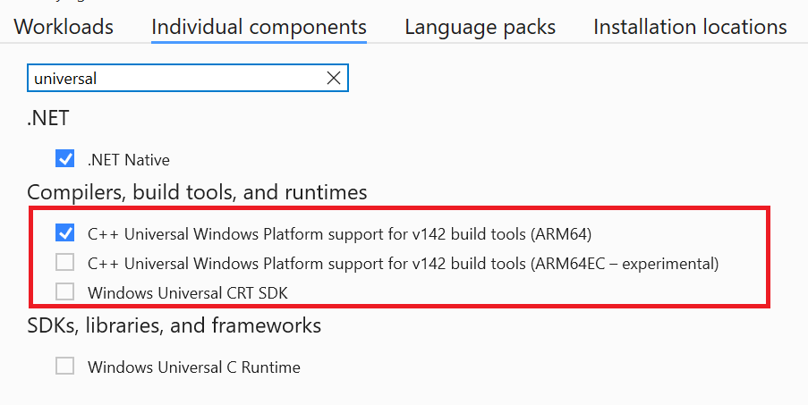This screenshot has width=808, height=405.
Task: Click the .NET Native component label
Action: coord(128,160)
